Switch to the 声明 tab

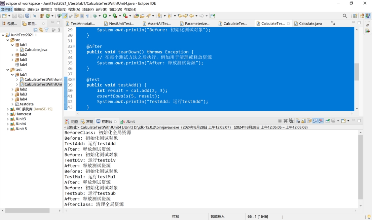click(x=87, y=121)
